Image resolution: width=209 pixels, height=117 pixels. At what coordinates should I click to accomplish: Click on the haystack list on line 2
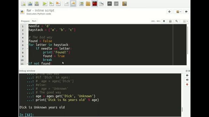(62, 30)
